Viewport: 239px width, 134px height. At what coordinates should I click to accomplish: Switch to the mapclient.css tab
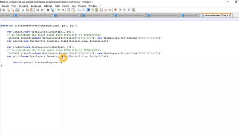tap(191, 15)
